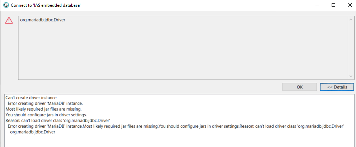Click the message box scroll-up arrow
The width and height of the screenshot is (356, 147).
351,20
